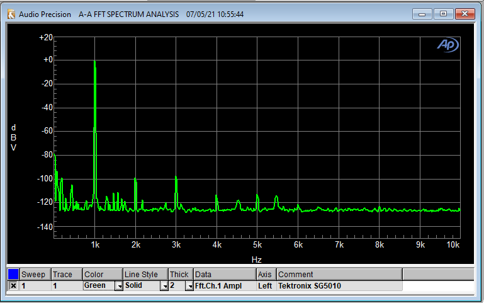Screen dimensions: 484x303
Task: Click the 1k frequency axis label
Action: coord(95,244)
